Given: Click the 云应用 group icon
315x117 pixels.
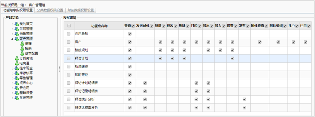Looking at the screenshot, I should [17, 88].
